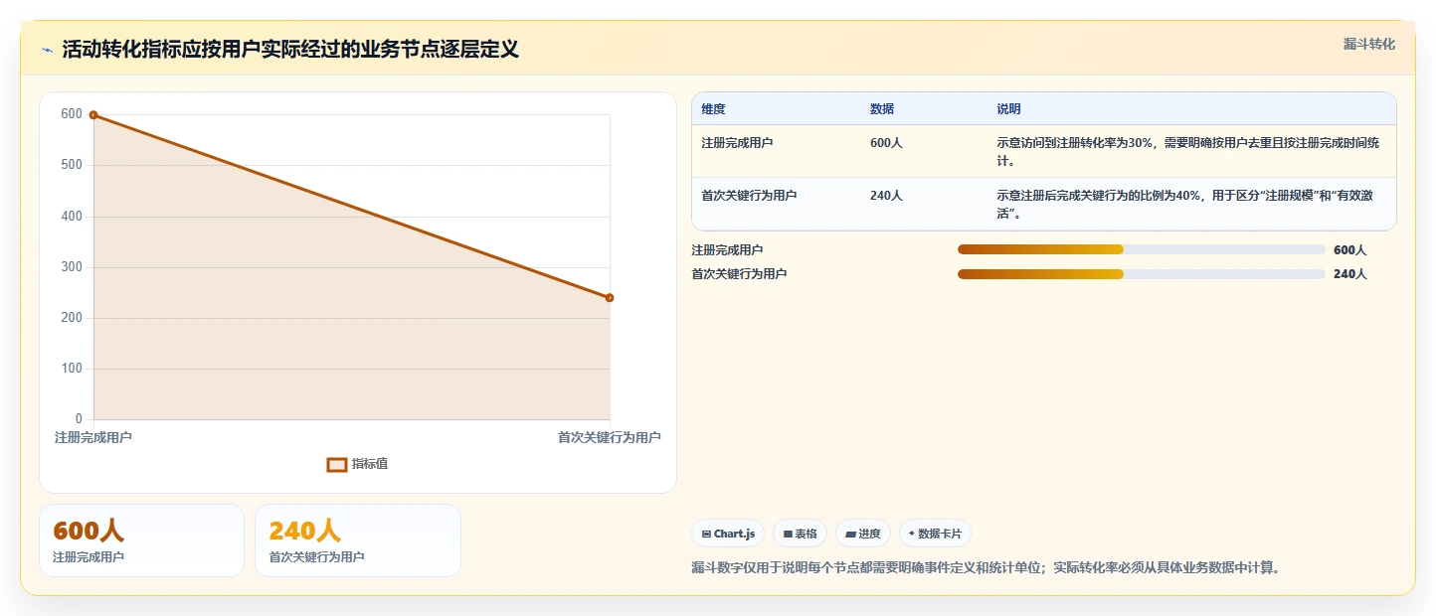Image resolution: width=1436 pixels, height=616 pixels.
Task: Click the 240 data point on the line chart
Action: point(610,298)
